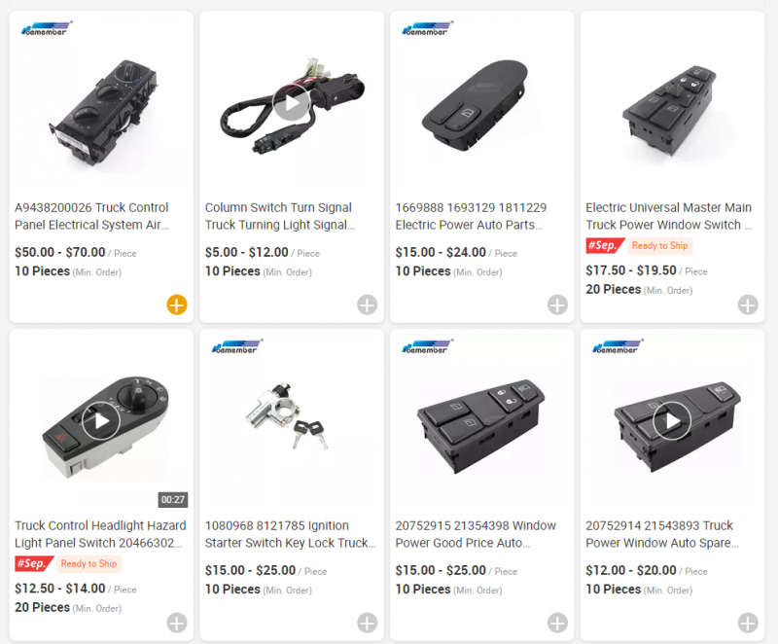Click plus icon on Column Switch Turn Signal card
Screen dimensions: 778x644
tap(367, 304)
